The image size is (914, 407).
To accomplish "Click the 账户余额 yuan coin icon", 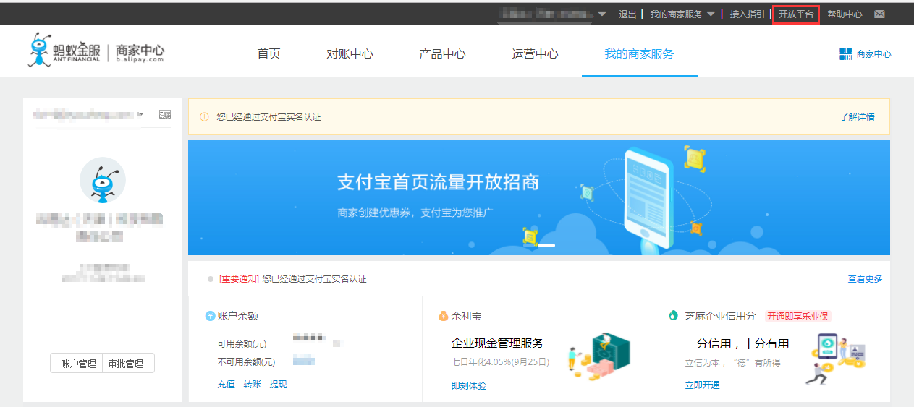I will coord(210,316).
